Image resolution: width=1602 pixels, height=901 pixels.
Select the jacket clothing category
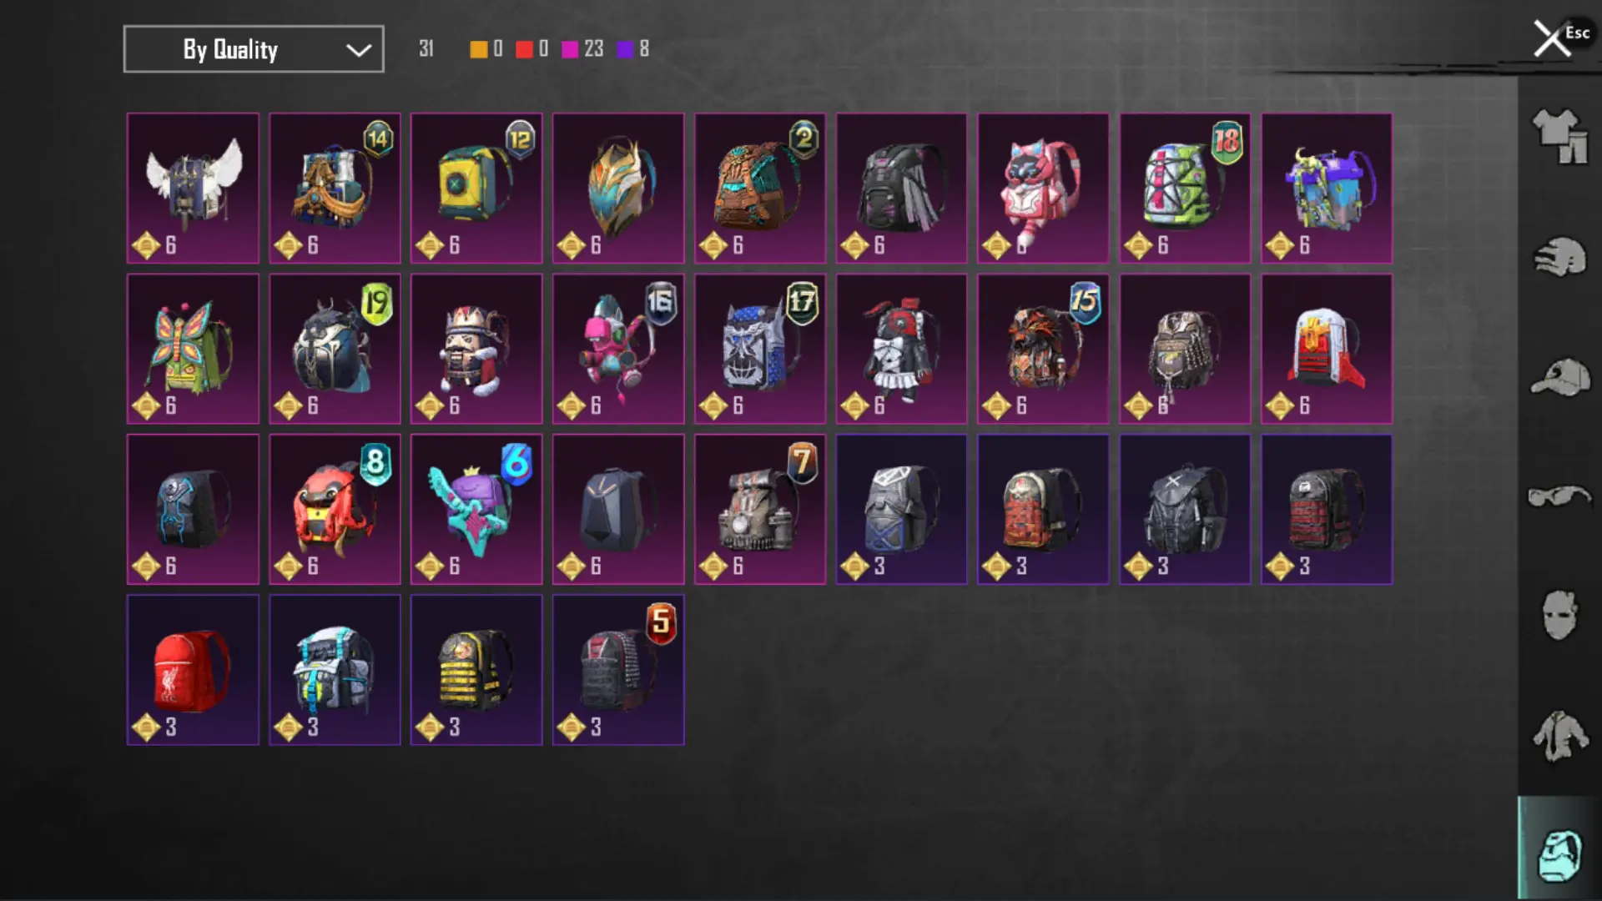click(1559, 736)
